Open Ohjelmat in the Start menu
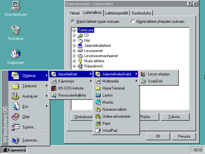The width and height of the screenshot is (205, 154). [29, 76]
